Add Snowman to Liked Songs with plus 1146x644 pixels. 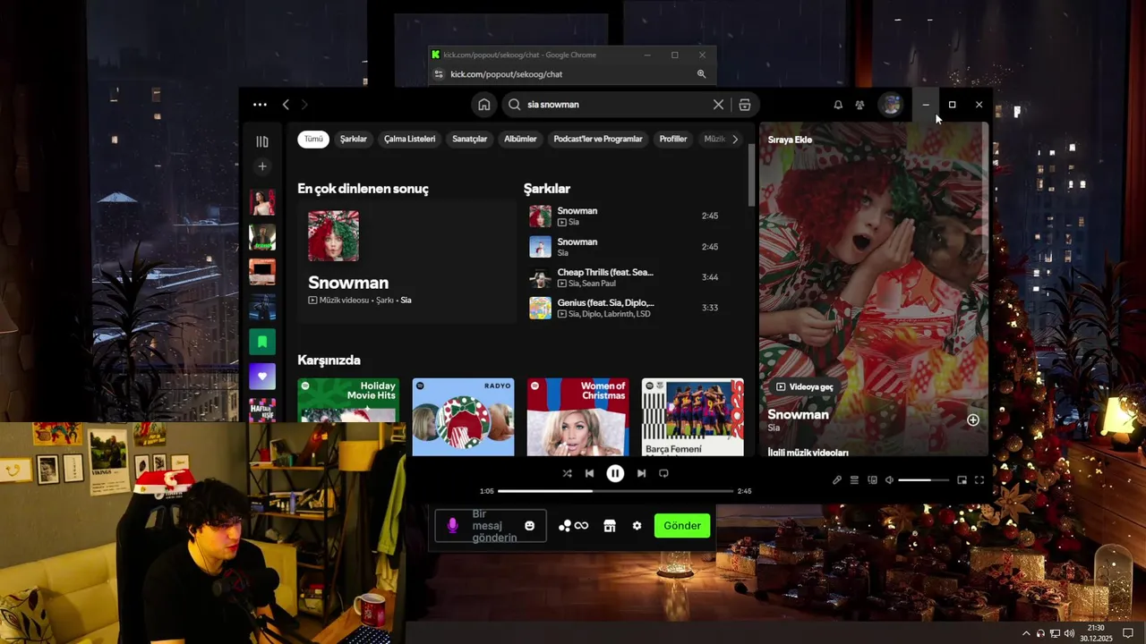(x=973, y=419)
